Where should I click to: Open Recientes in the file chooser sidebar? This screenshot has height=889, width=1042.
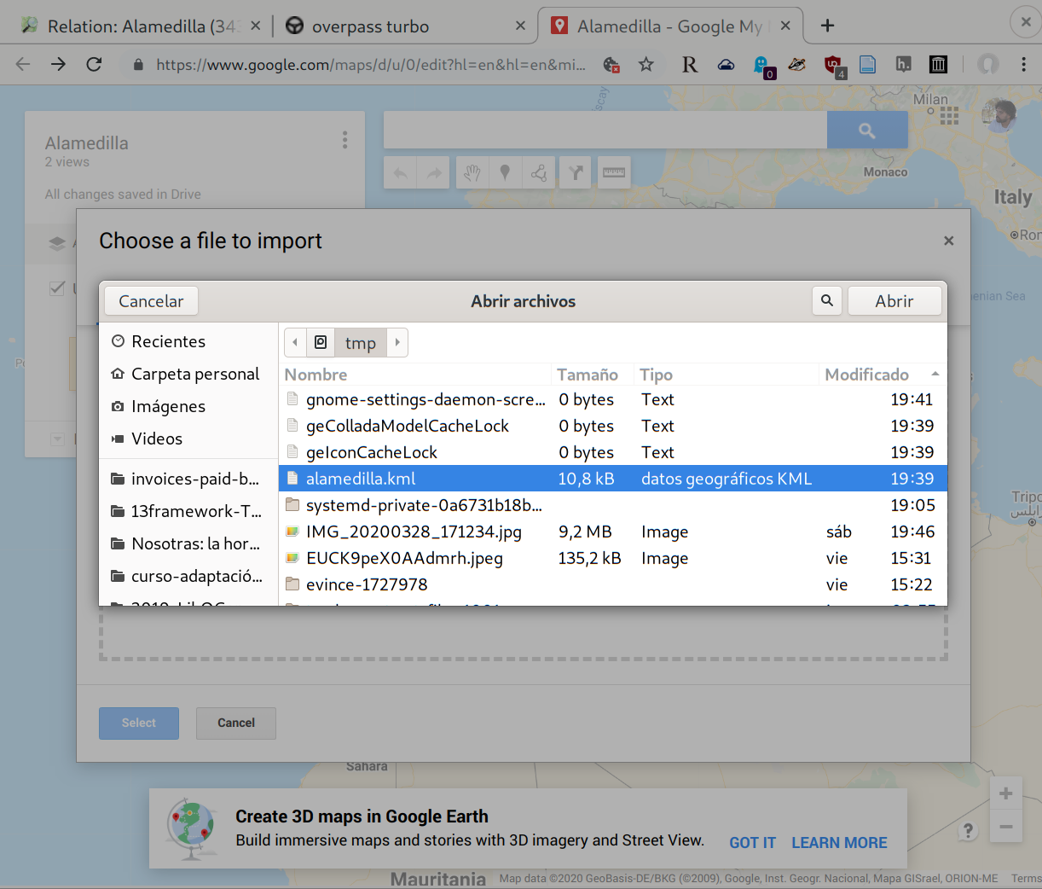[x=168, y=341]
